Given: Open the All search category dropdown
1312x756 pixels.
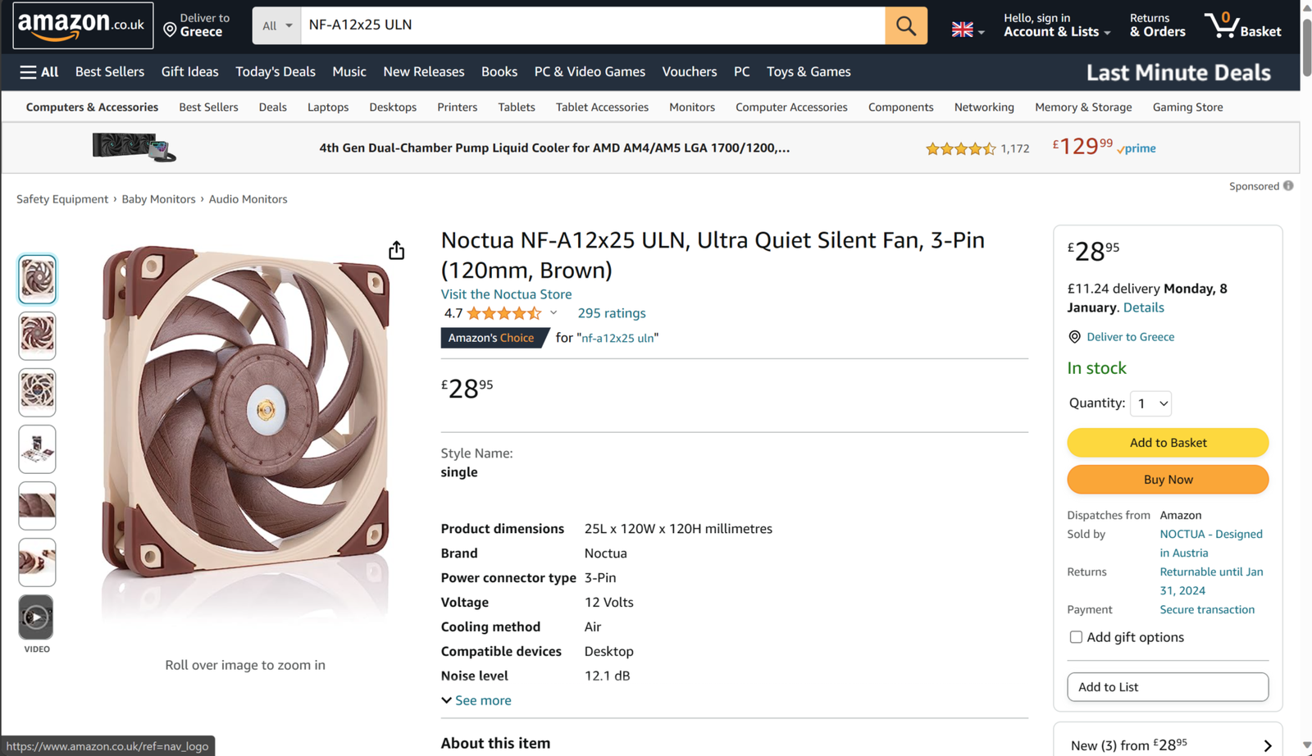Looking at the screenshot, I should (x=276, y=25).
